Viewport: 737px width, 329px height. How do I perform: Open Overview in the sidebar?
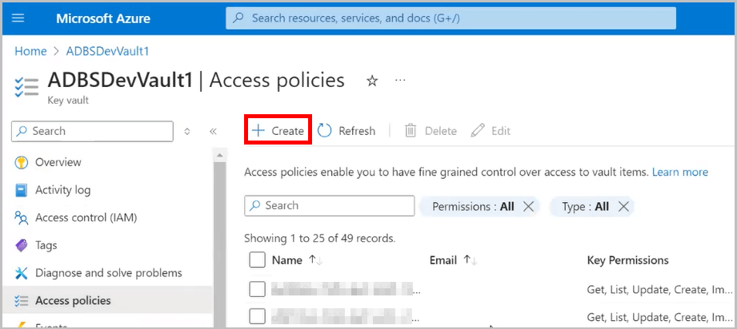click(58, 162)
